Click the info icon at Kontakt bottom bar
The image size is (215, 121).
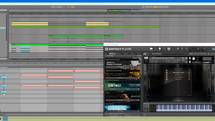coord(144,115)
